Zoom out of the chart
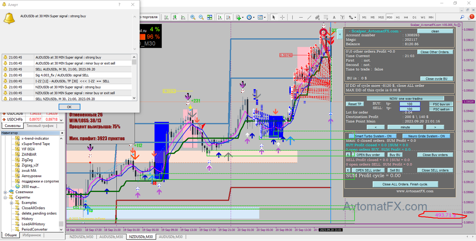 tap(201, 17)
